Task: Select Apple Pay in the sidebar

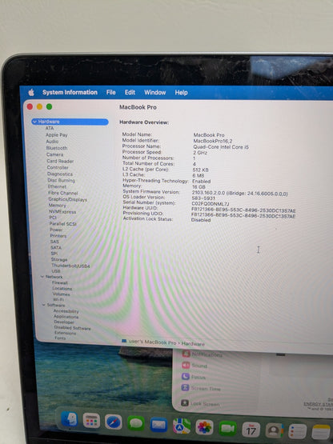Action: [x=57, y=134]
